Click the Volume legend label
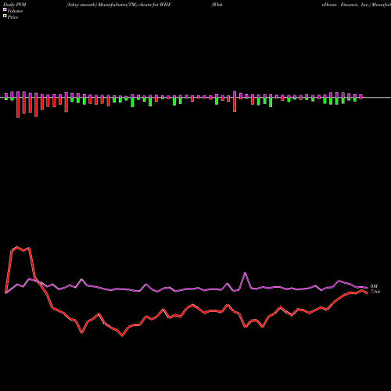391x391 pixels. 15,11
